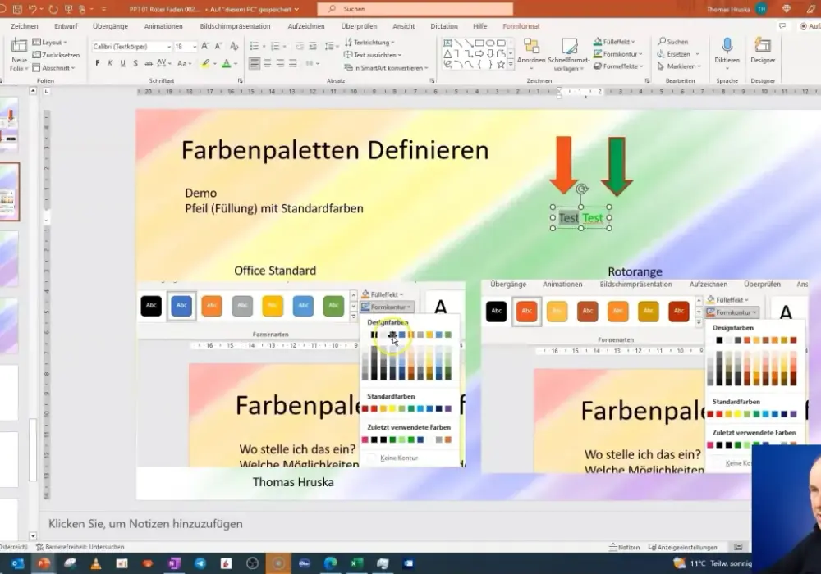The height and width of the screenshot is (574, 821).
Task: Click the Diktieren microphone icon
Action: pyautogui.click(x=727, y=47)
